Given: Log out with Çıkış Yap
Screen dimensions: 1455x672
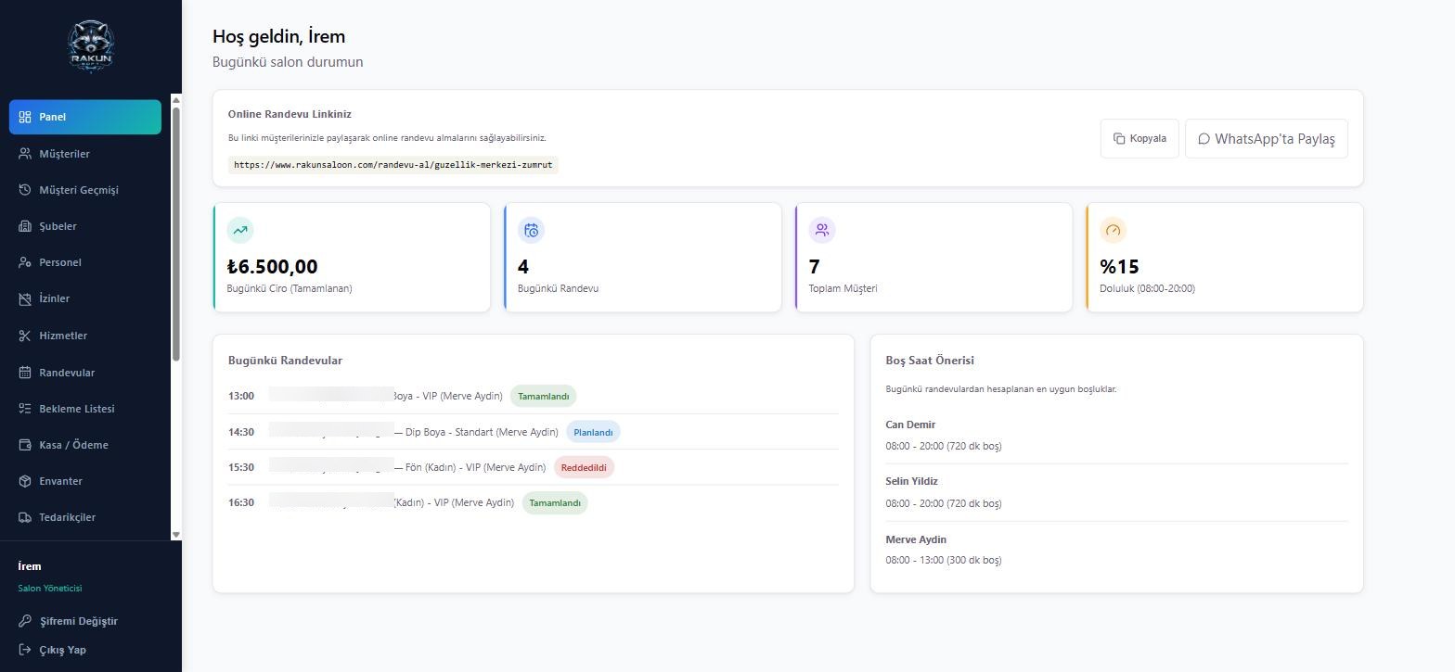Looking at the screenshot, I should tap(53, 650).
